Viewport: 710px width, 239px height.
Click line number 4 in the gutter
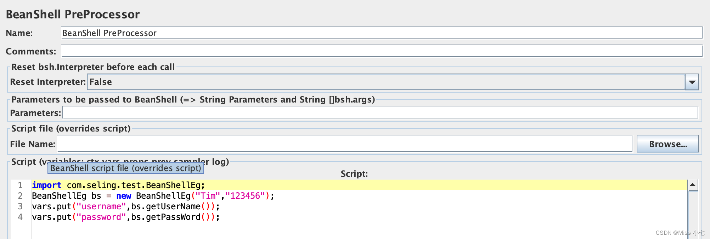20,217
